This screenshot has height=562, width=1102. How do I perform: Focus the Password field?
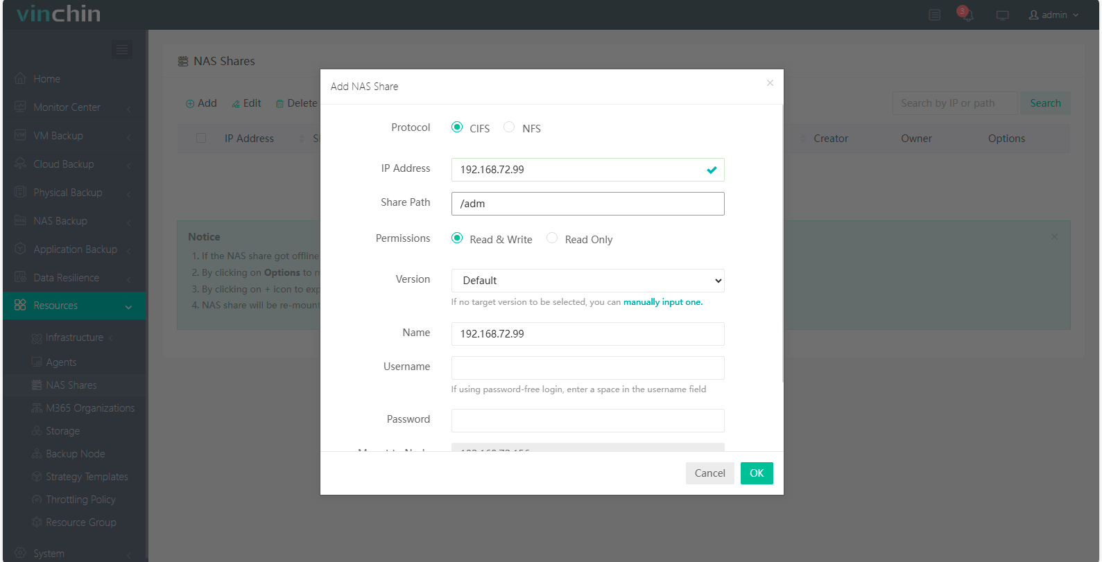pyautogui.click(x=587, y=421)
